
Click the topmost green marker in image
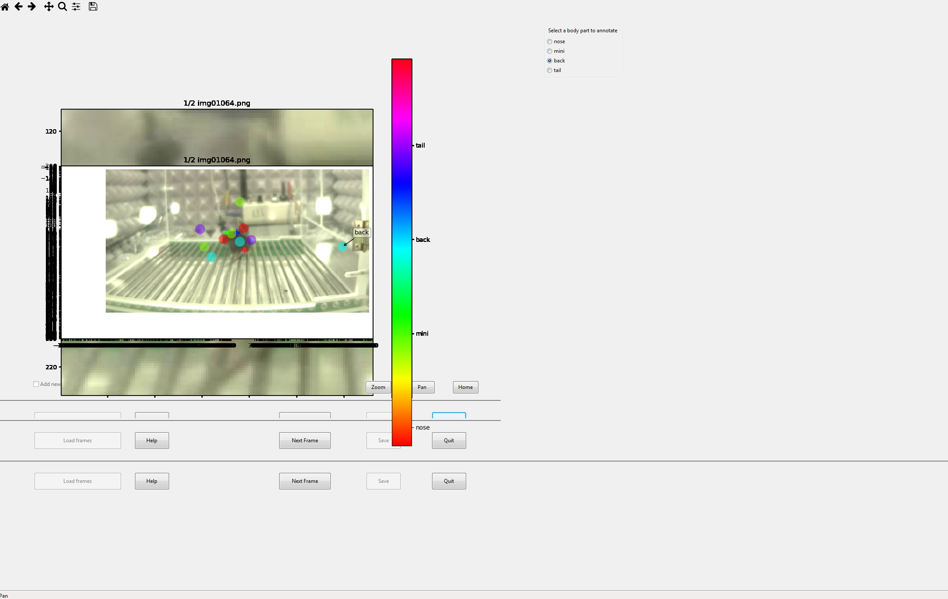click(x=240, y=202)
